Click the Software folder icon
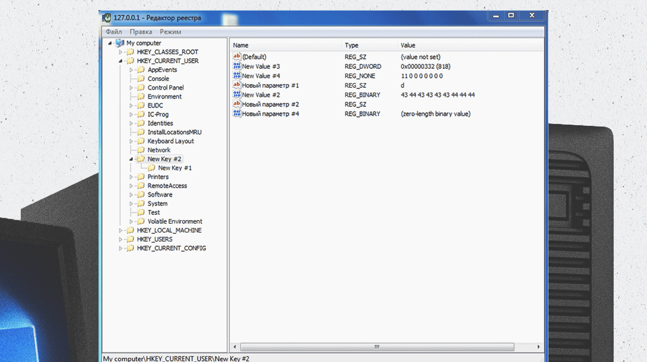The width and height of the screenshot is (647, 362). coord(141,195)
